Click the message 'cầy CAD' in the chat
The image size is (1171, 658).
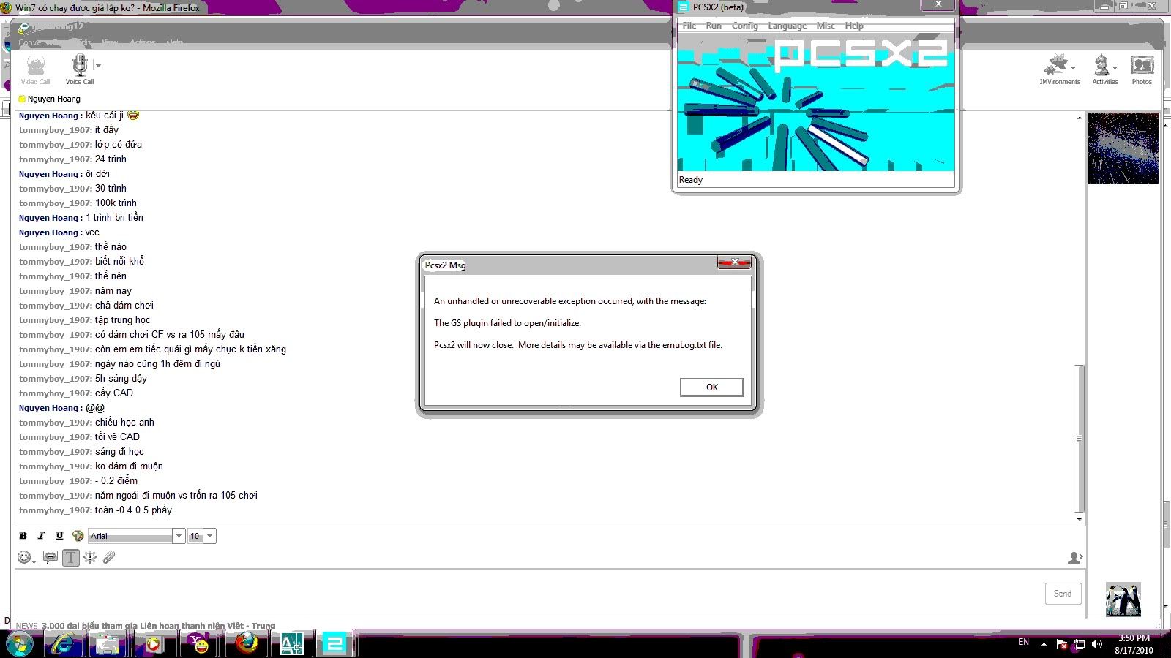114,393
